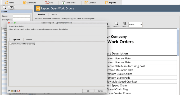Click the Part Description column heading
Viewport: 180px width, 95px height.
pos(117,54)
